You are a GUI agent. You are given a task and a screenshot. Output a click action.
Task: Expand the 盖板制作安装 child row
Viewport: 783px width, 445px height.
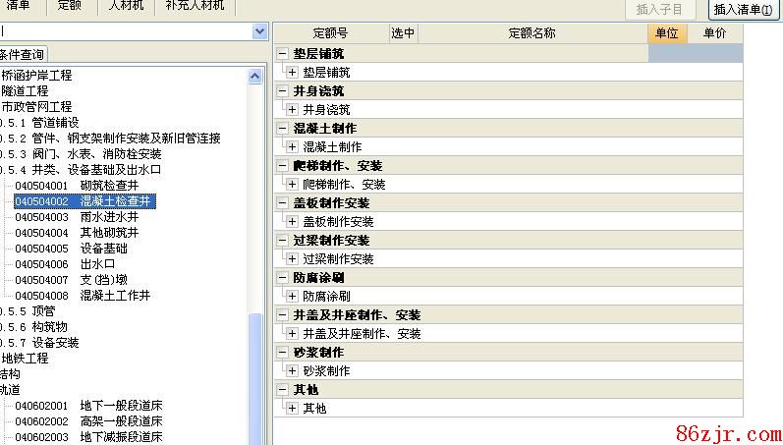(293, 221)
